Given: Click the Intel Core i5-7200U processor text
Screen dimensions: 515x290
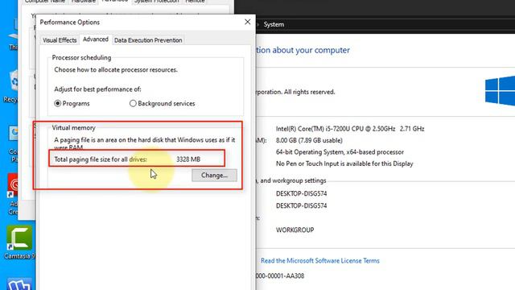Looking at the screenshot, I should coord(350,129).
